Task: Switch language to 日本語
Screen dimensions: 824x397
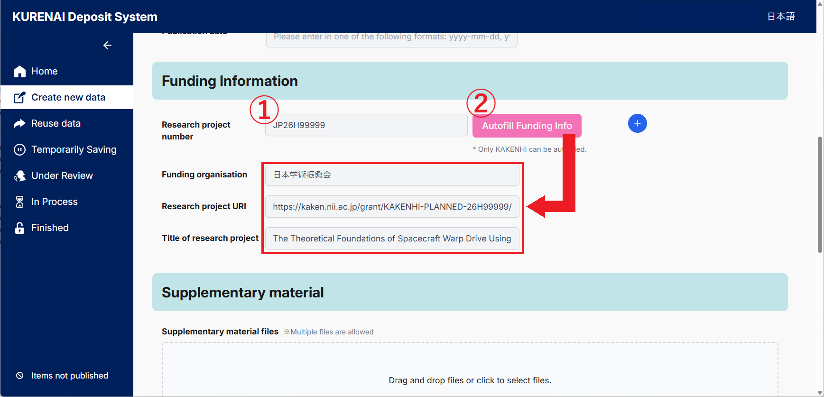Action: pos(781,17)
